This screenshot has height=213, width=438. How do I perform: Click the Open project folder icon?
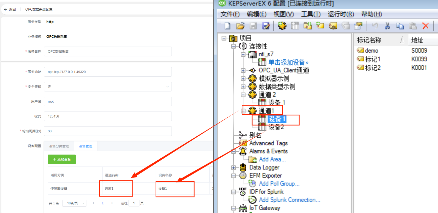(240, 26)
